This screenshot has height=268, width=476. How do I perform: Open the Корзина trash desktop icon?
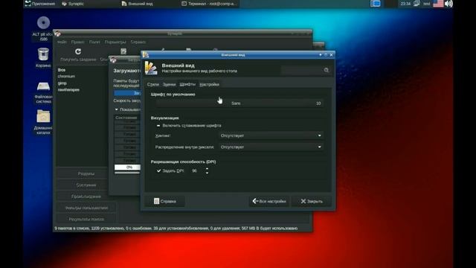click(x=43, y=54)
